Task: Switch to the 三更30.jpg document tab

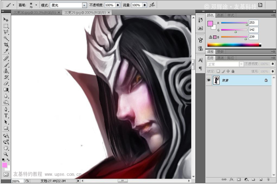Action: [x=35, y=12]
